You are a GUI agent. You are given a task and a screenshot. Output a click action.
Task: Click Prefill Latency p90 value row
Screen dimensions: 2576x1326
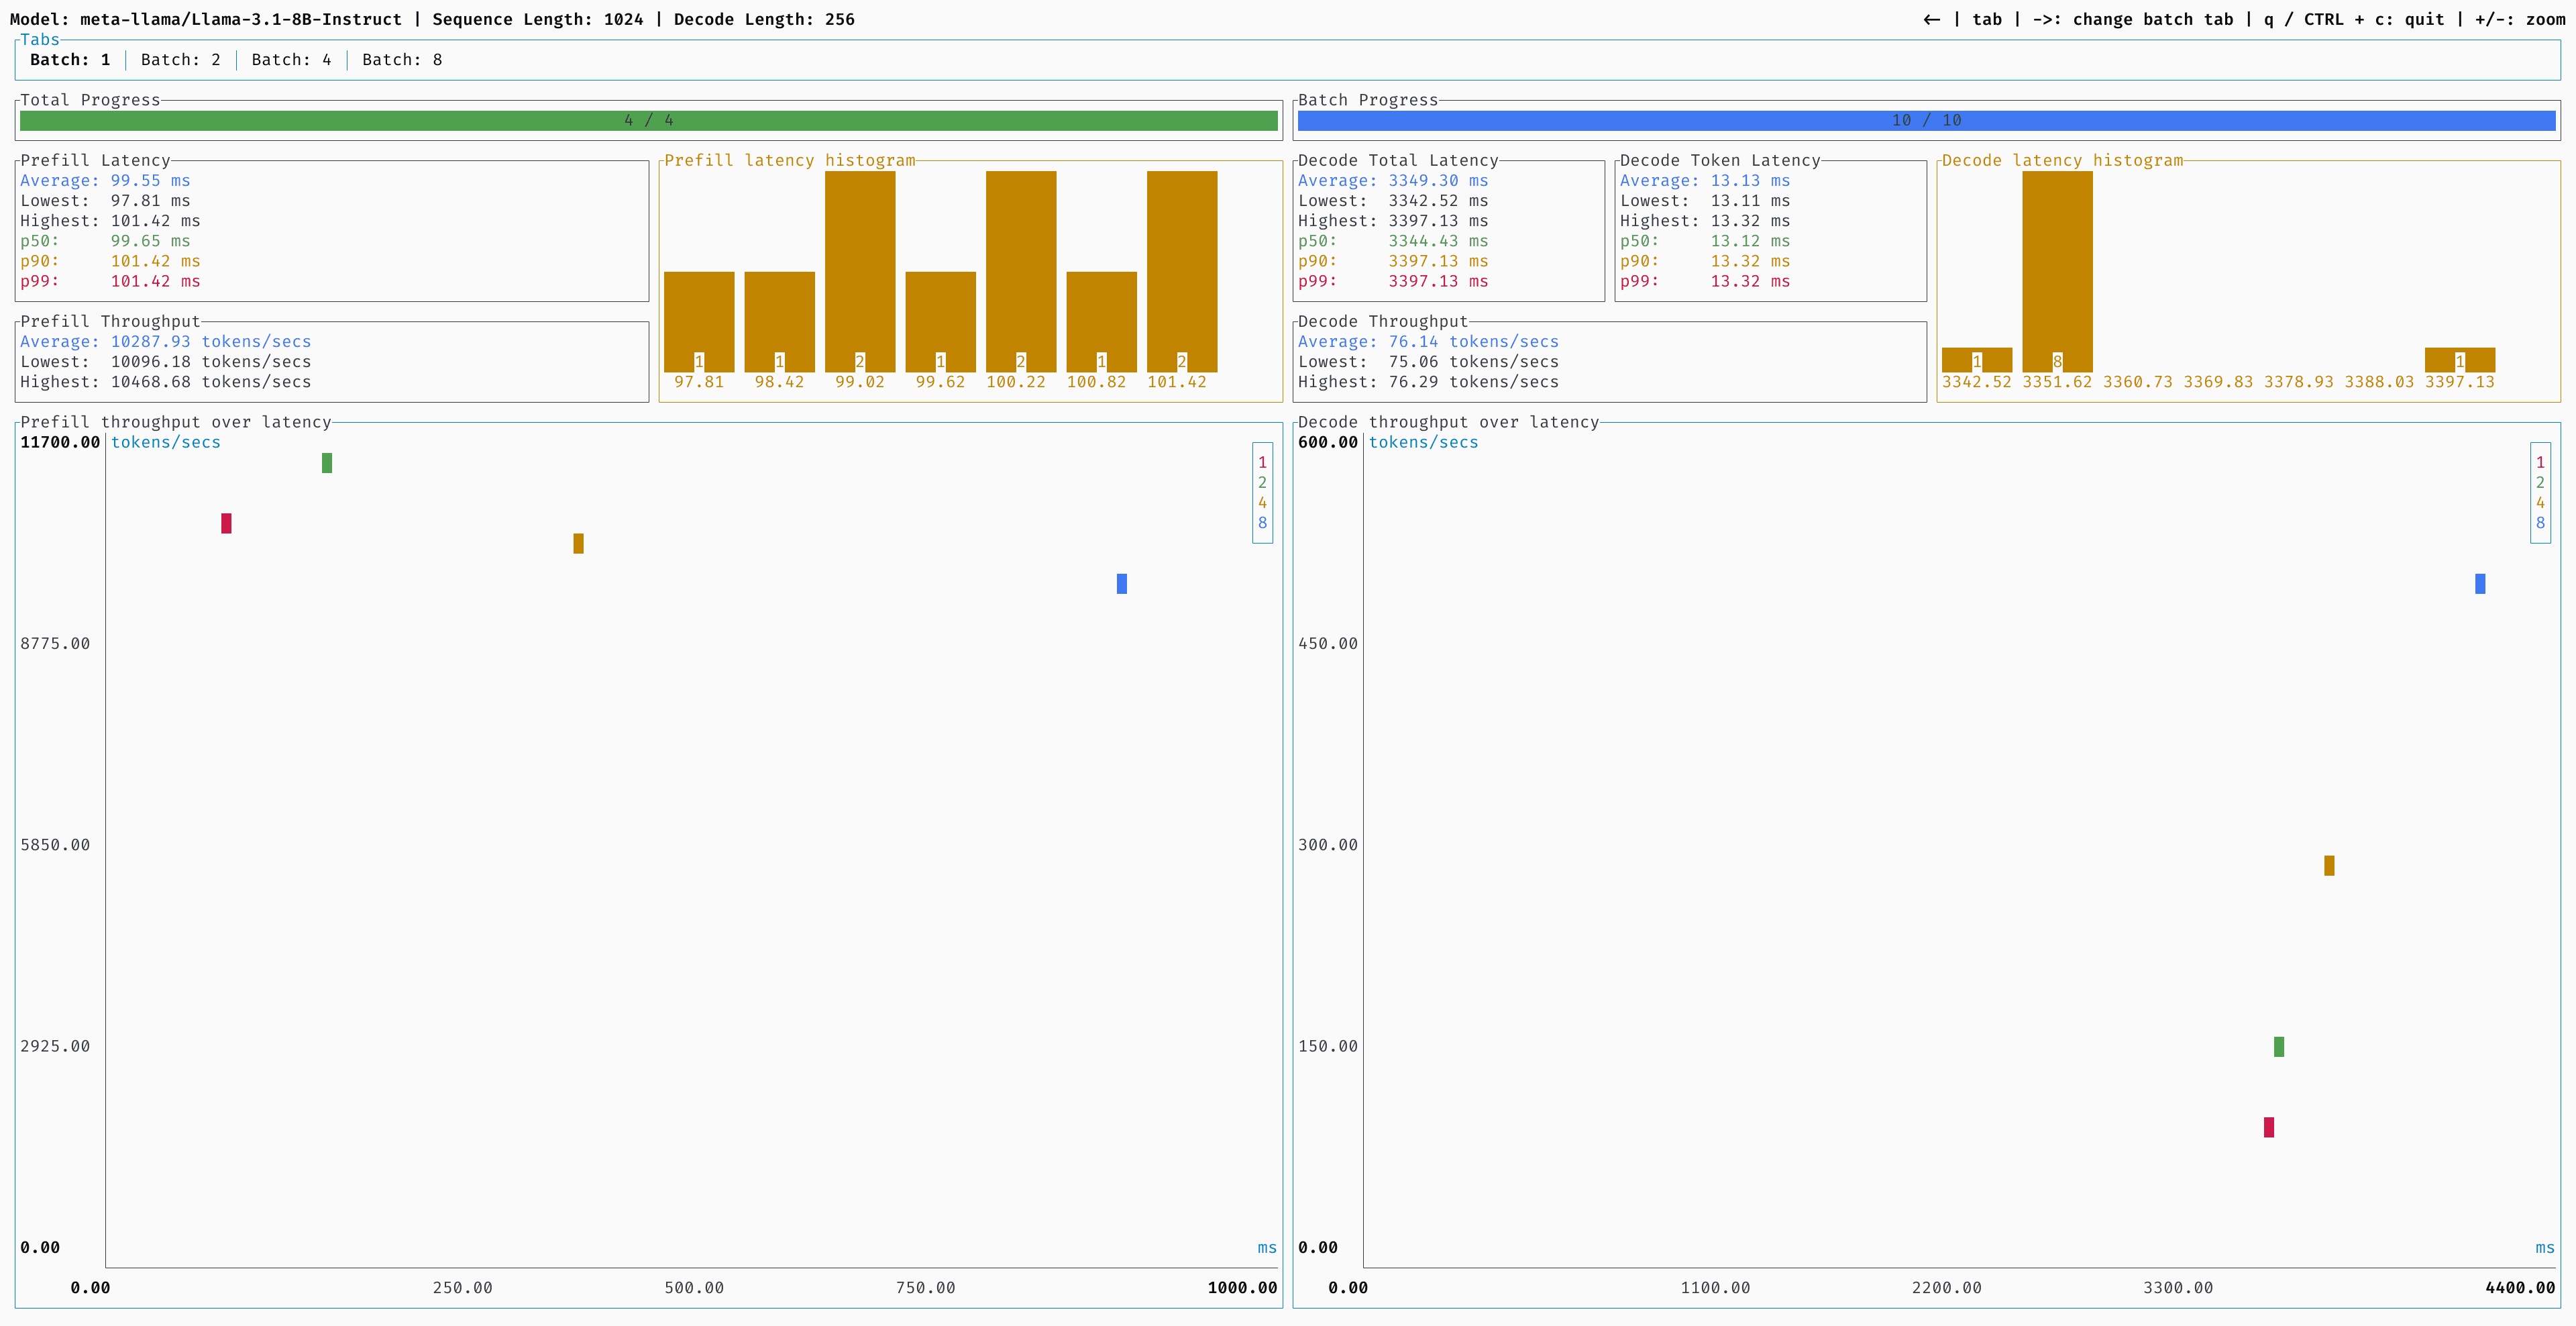pyautogui.click(x=110, y=261)
